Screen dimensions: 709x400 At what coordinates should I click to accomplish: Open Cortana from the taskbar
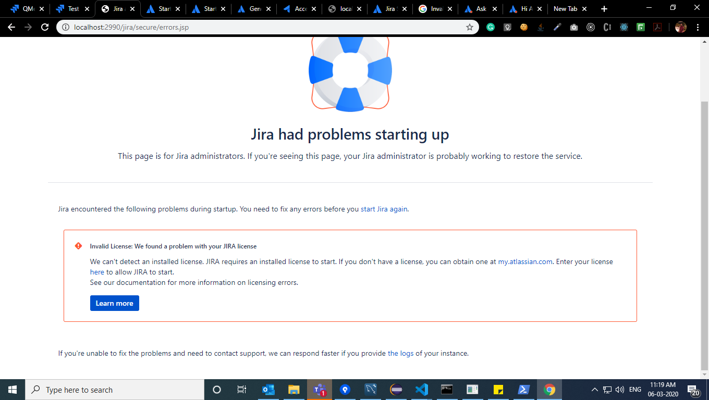click(x=217, y=390)
